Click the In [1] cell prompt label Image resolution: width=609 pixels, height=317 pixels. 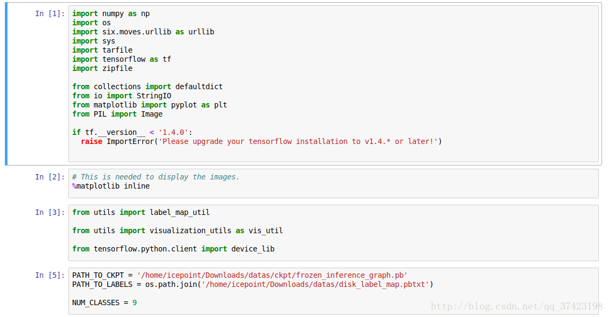click(x=49, y=13)
